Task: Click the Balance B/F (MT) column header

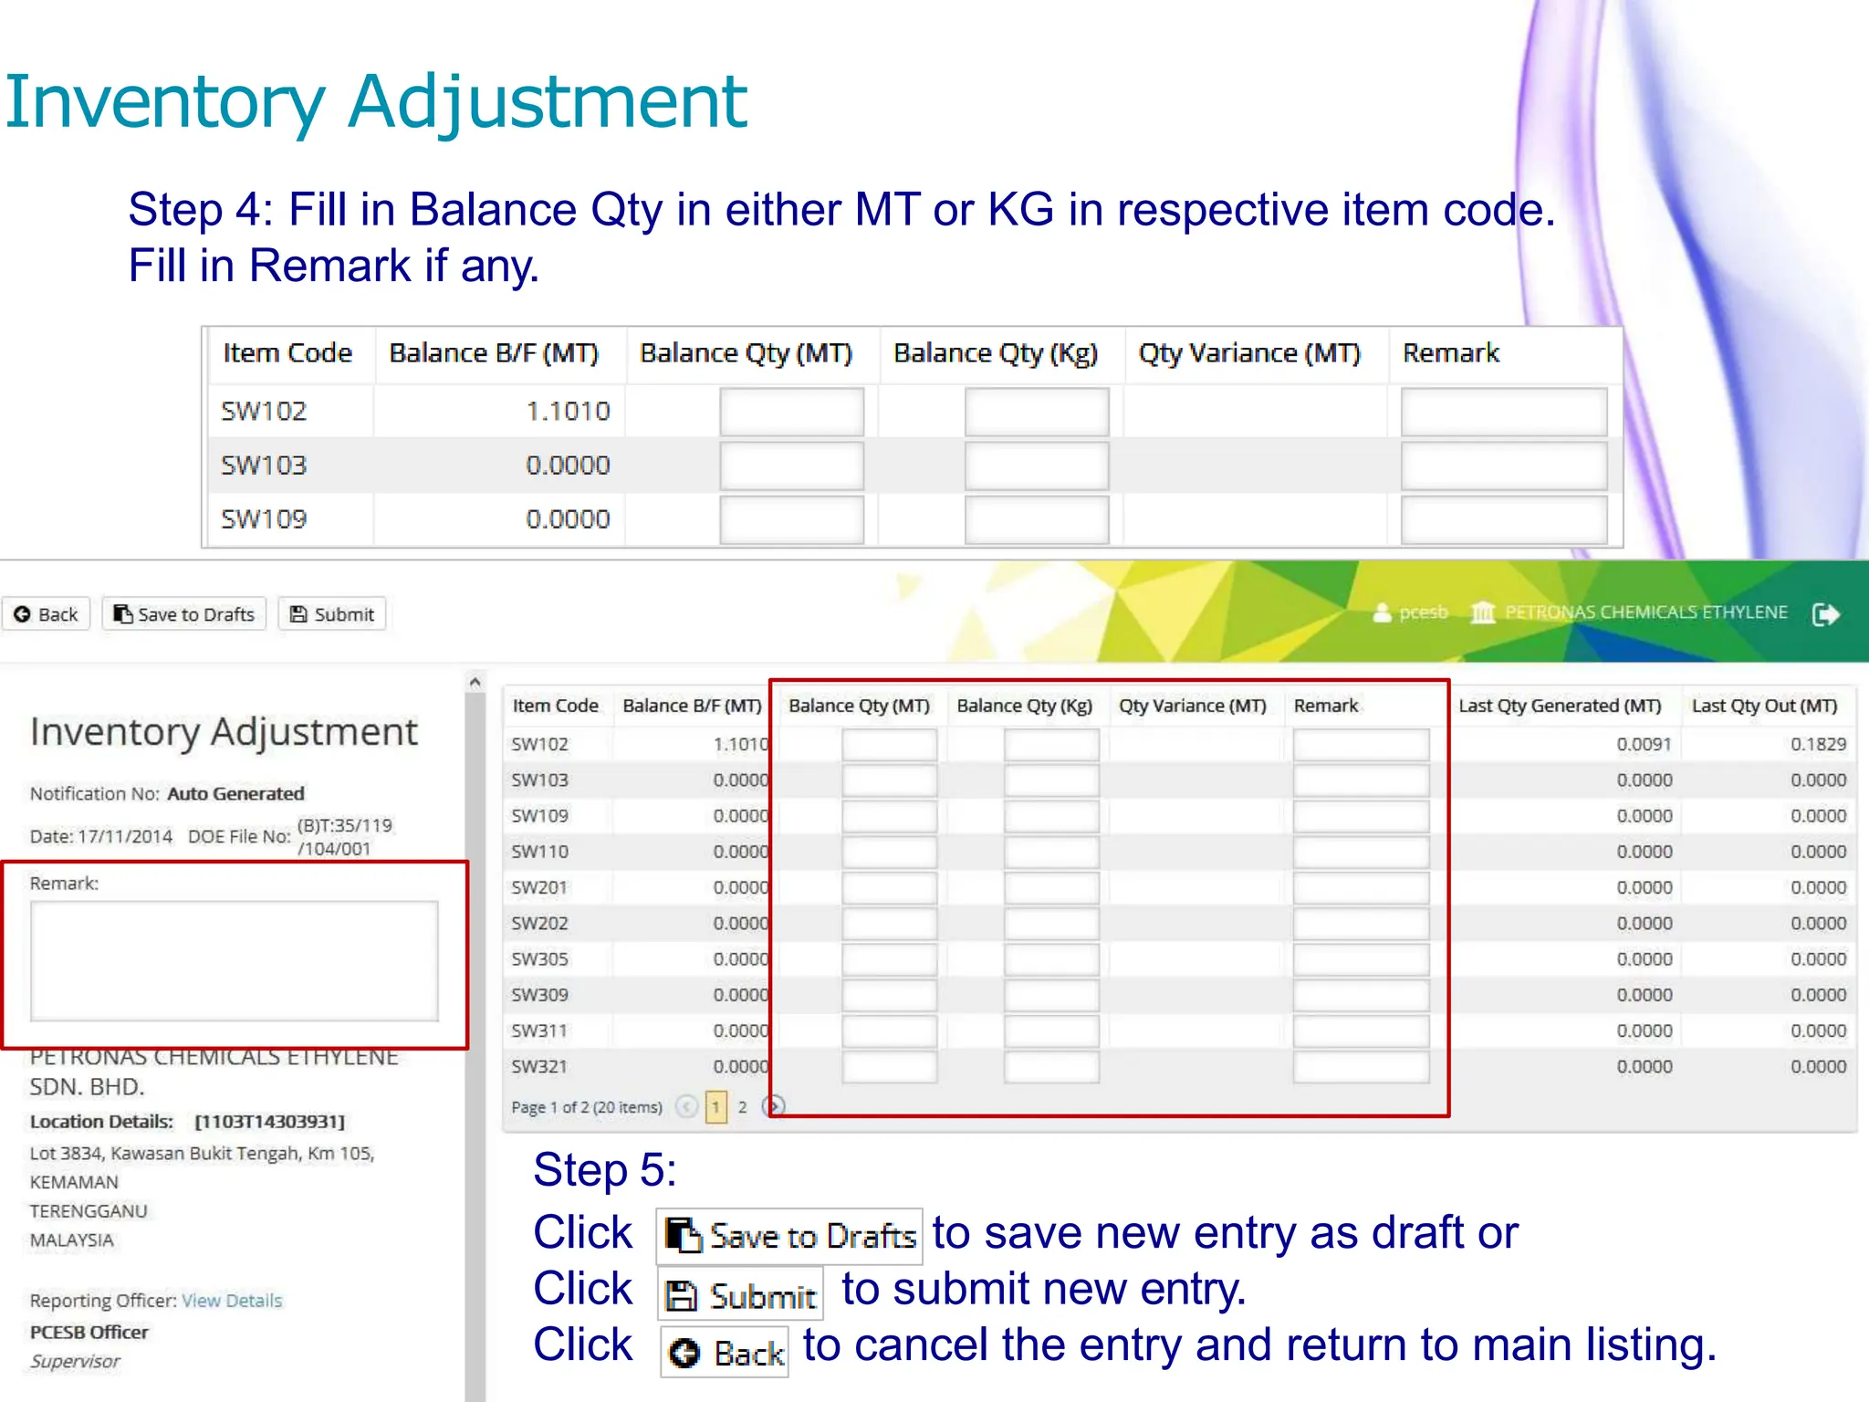Action: point(691,706)
